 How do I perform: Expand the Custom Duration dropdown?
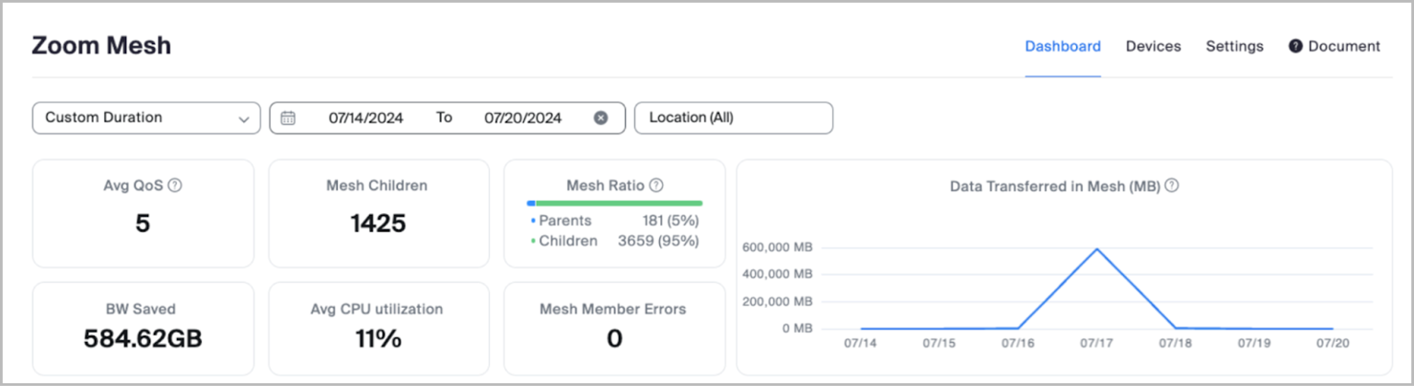(146, 118)
